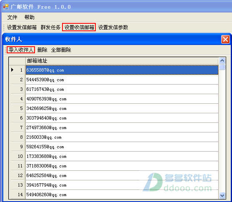The image size is (232, 202).
Task: Click the scrollbar up arrow
Action: point(222,60)
